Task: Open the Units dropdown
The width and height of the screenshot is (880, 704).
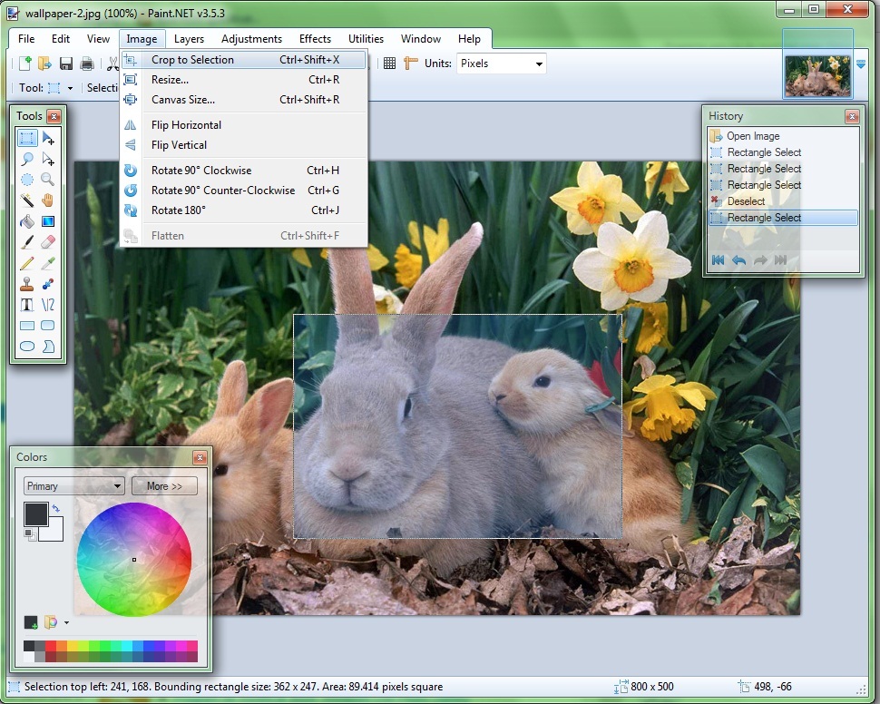Action: pos(501,64)
